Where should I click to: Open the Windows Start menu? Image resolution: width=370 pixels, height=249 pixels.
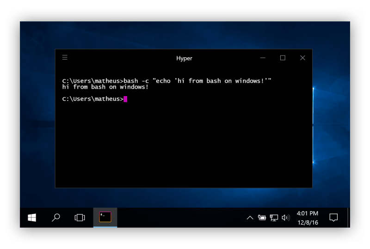point(32,218)
